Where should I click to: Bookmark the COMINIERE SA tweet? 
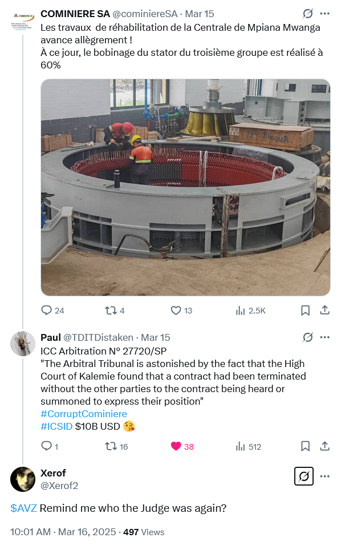click(305, 310)
